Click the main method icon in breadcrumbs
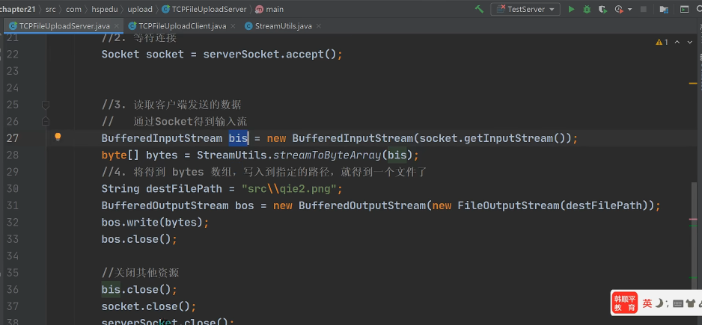Screen dimensions: 702x325 259,9
